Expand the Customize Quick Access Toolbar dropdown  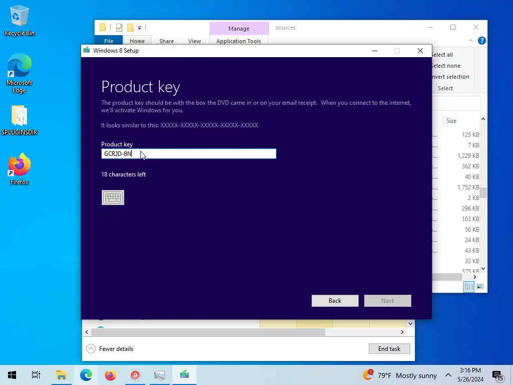(139, 28)
